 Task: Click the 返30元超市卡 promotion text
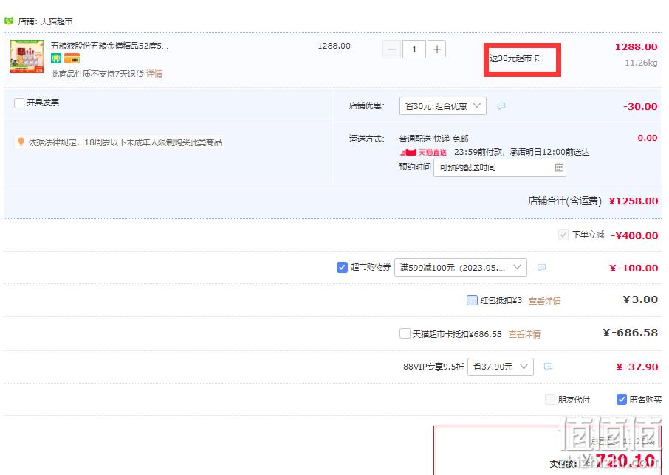click(515, 58)
